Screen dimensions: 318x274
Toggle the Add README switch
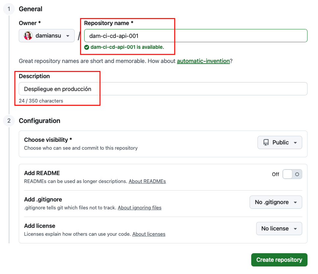(292, 174)
